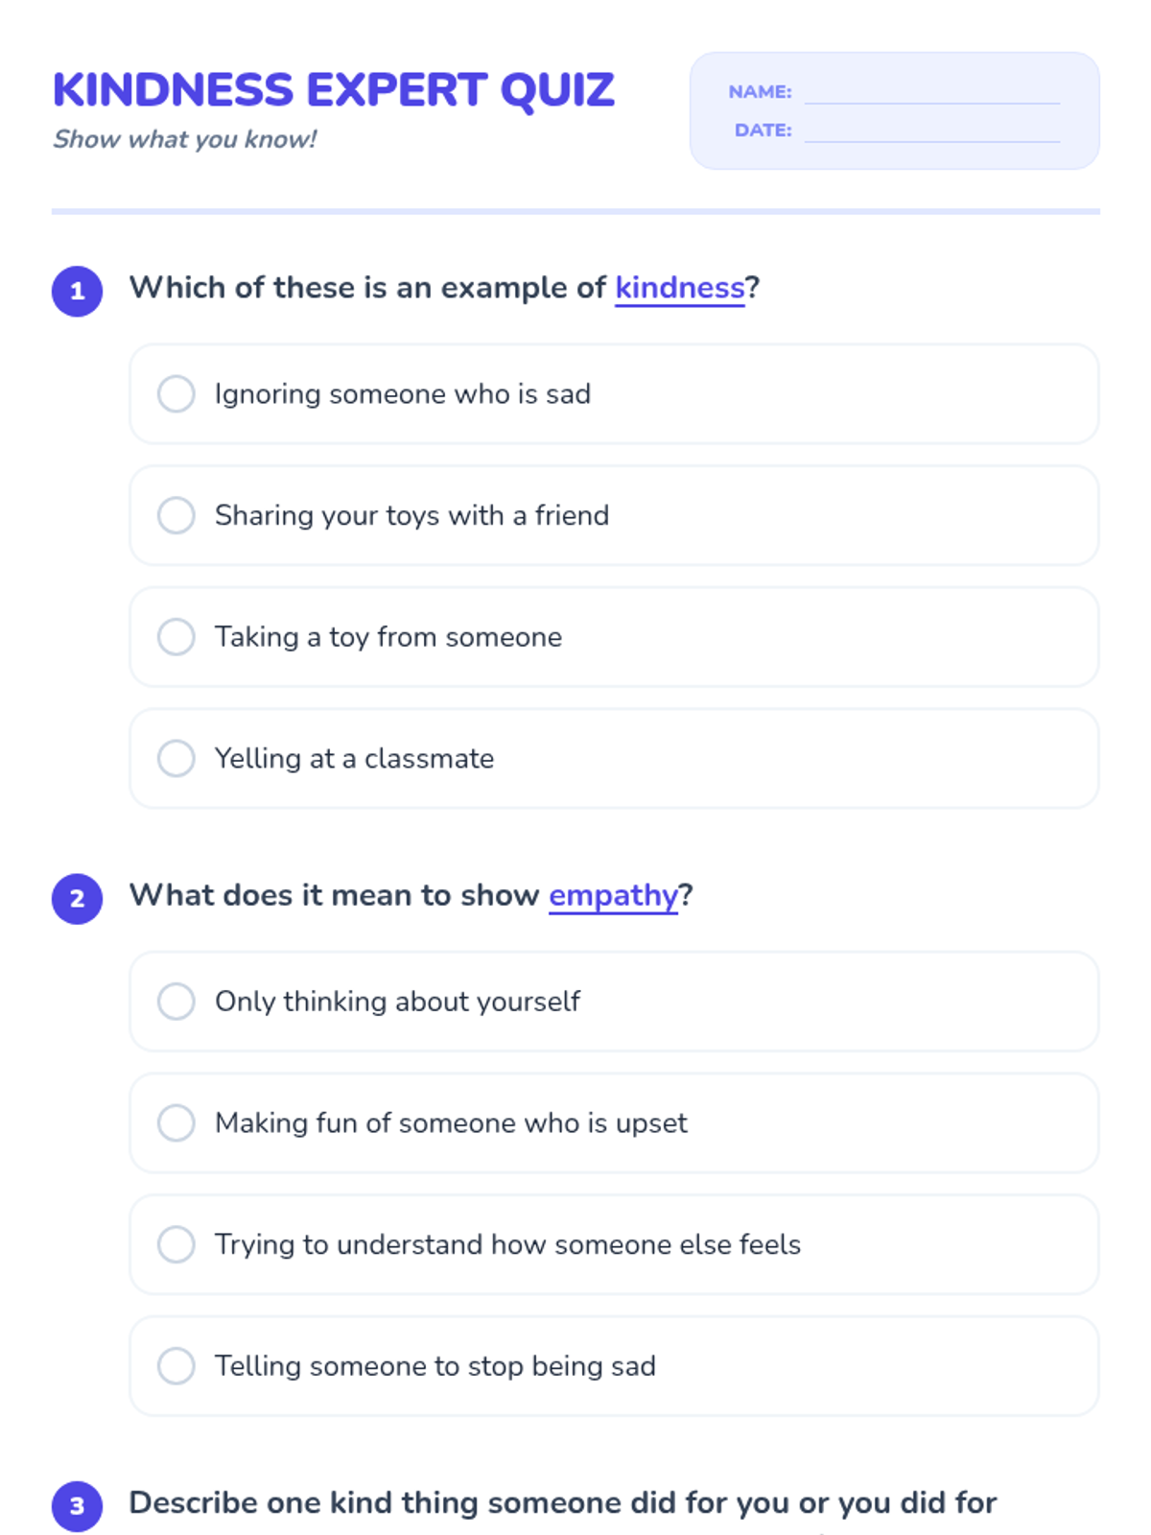The height and width of the screenshot is (1535, 1151).
Task: Pick 'Taking a toy from someone' option
Action: 176,637
